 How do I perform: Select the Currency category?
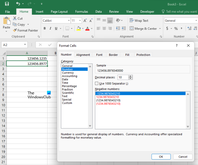(68, 72)
